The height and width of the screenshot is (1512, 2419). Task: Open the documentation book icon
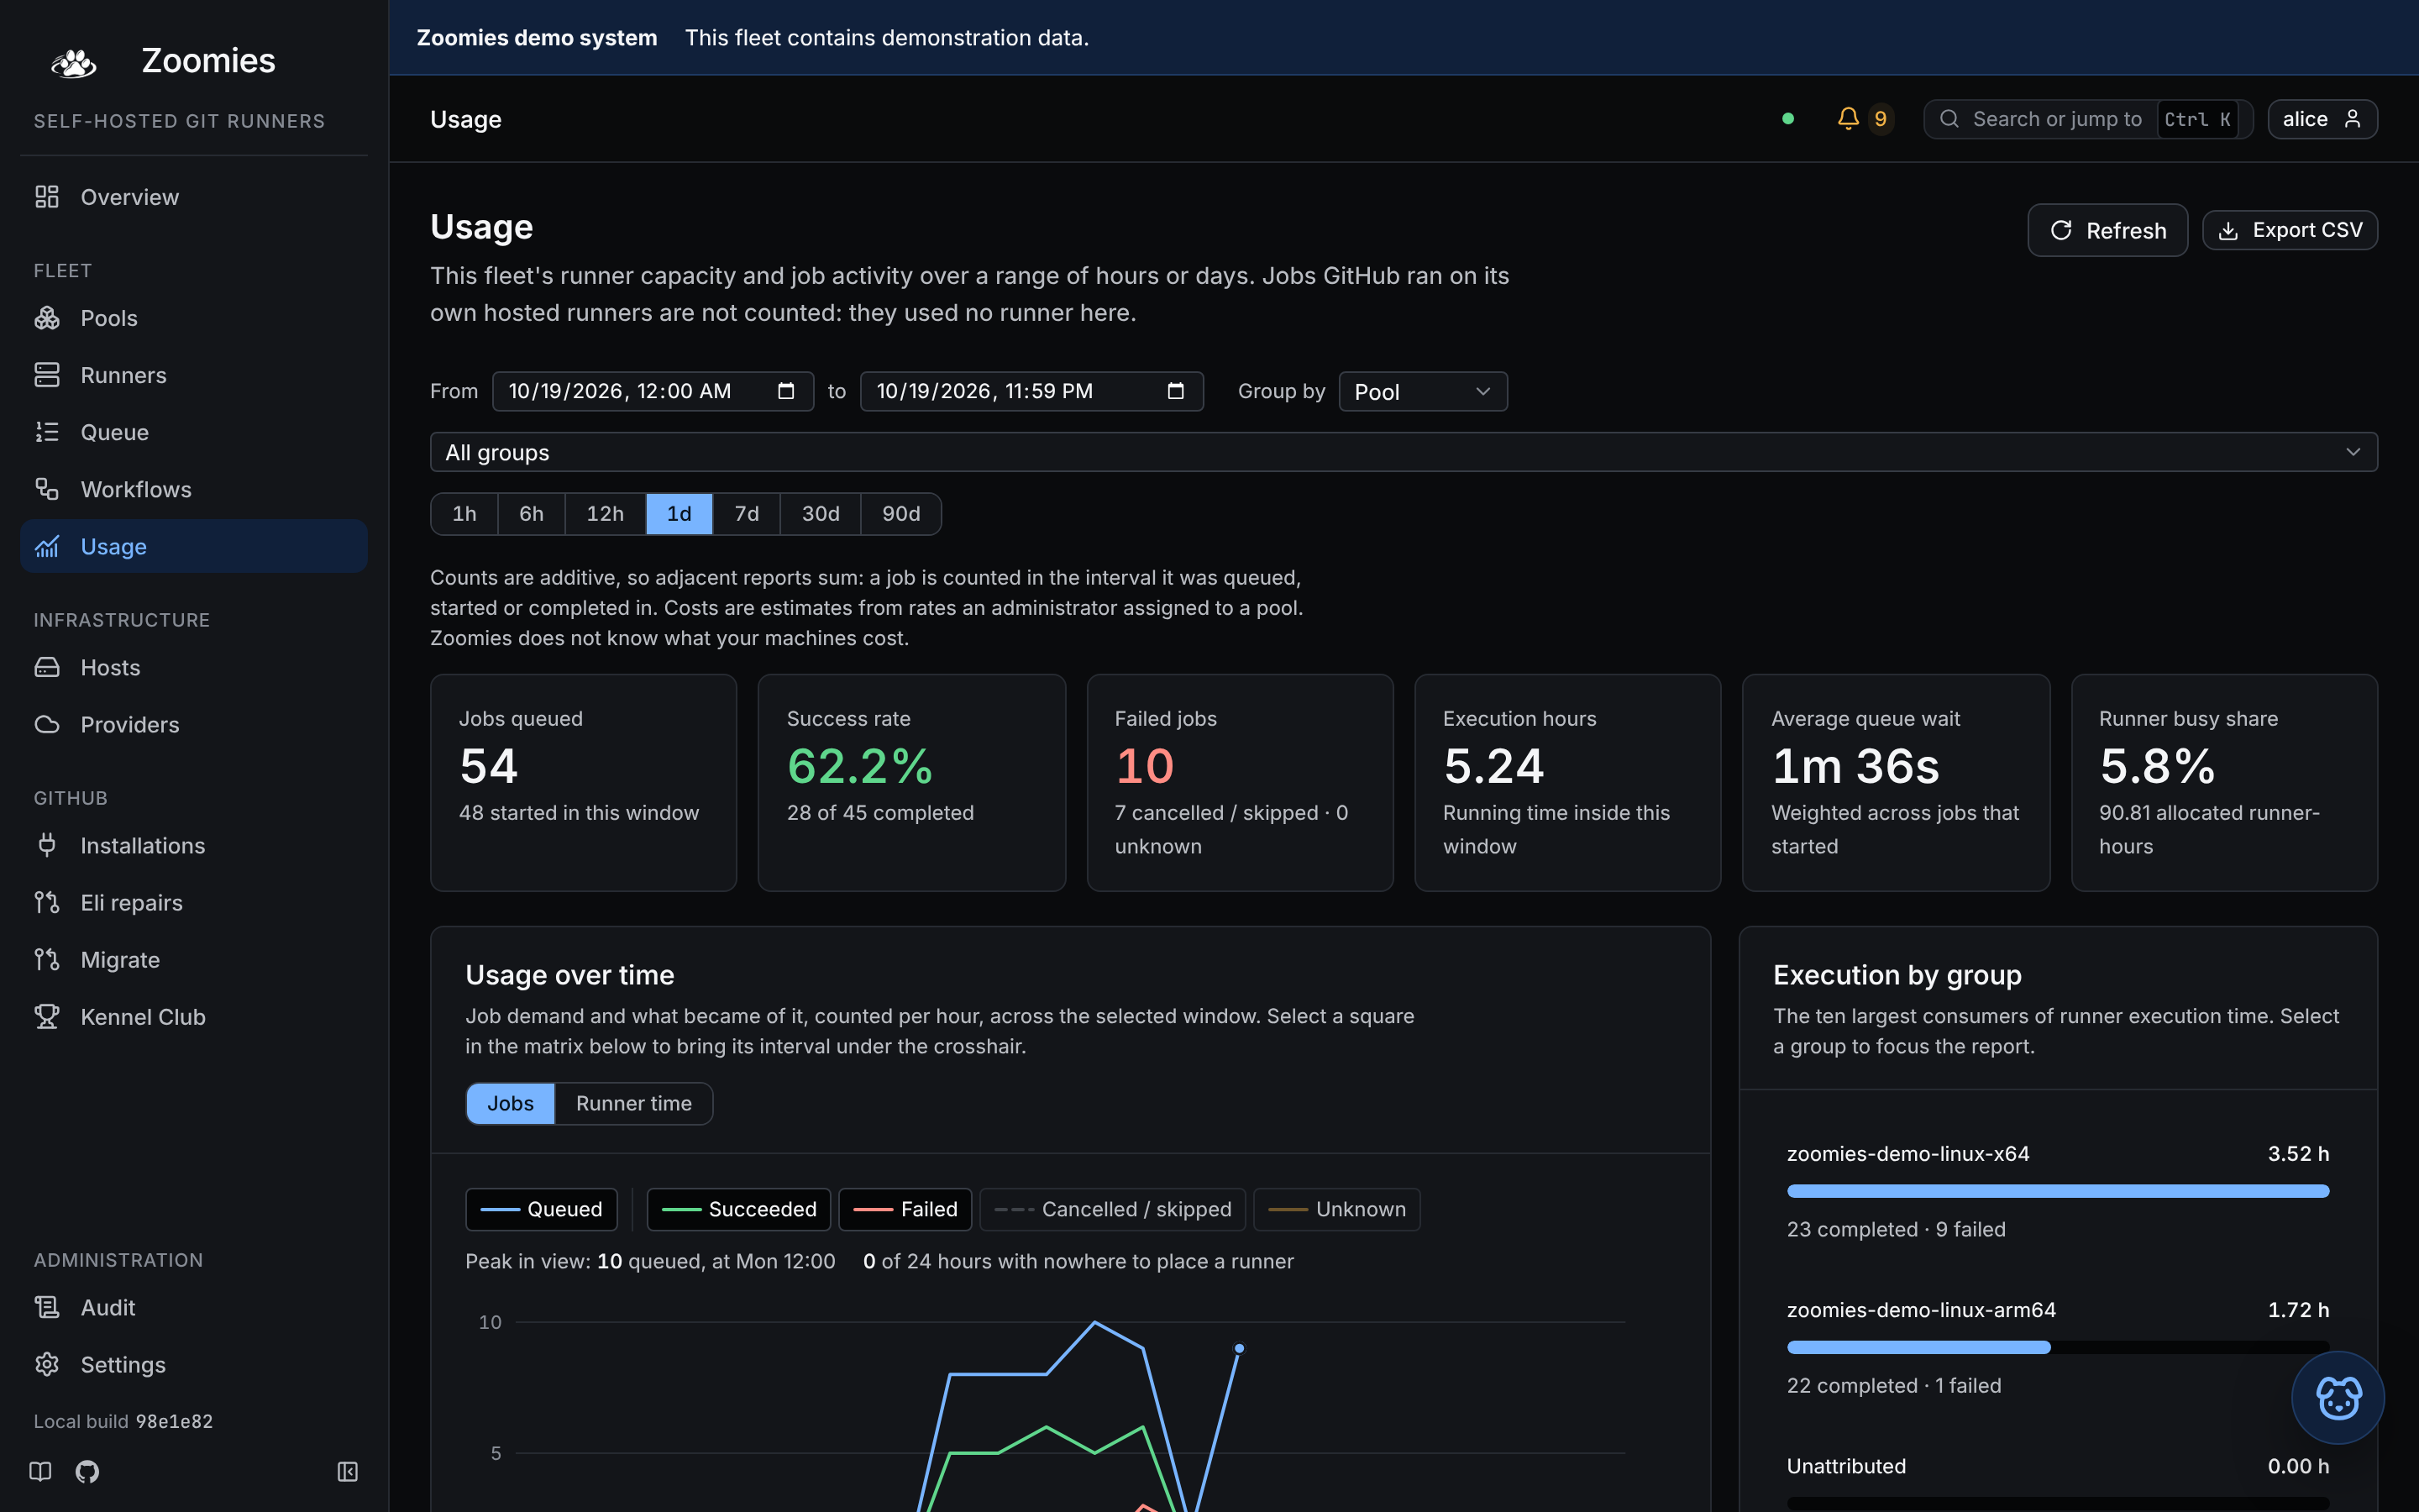(x=40, y=1471)
